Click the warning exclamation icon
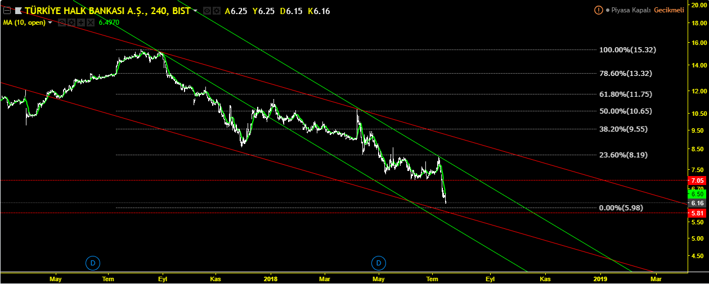This screenshot has height=284, width=709. coord(598,10)
